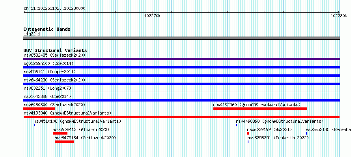Click the red nsv5908413 variant bar
This screenshot has height=157, width=351.
click(60, 133)
